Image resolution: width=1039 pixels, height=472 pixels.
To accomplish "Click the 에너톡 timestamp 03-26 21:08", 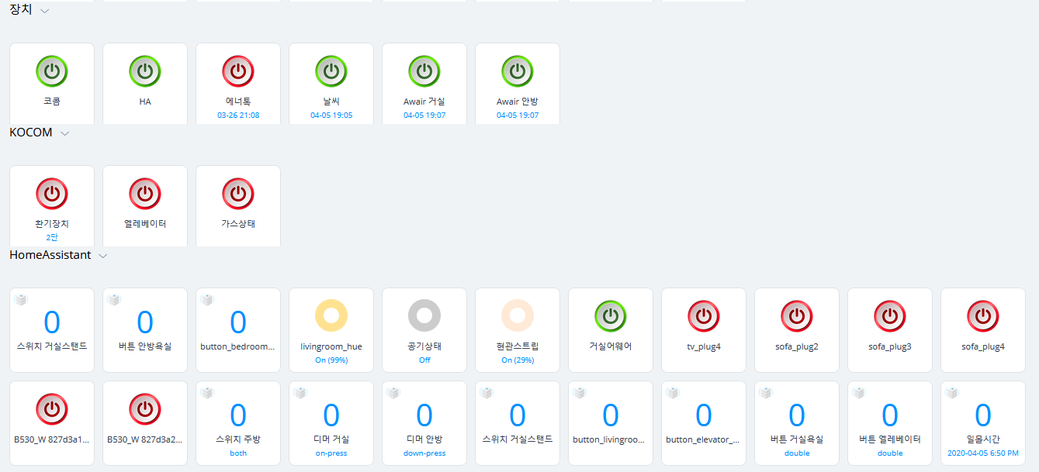I will pos(238,115).
